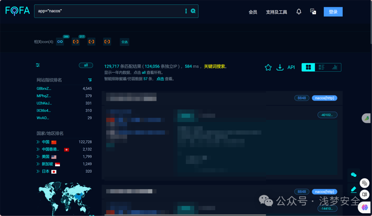Expand the 日本 country entry

[38, 171]
